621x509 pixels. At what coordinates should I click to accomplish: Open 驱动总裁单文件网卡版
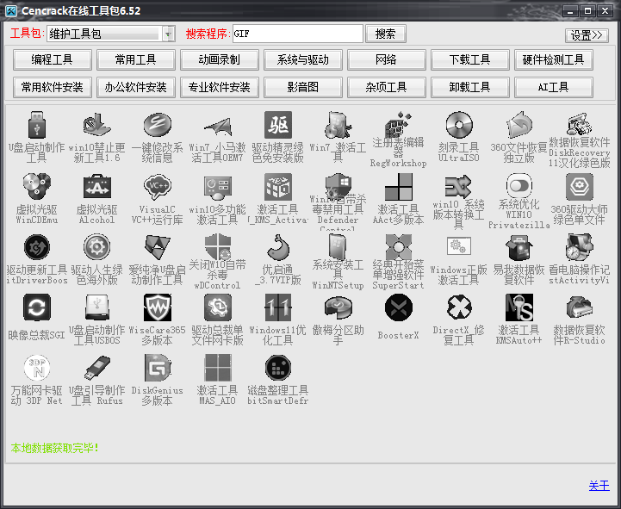217,307
